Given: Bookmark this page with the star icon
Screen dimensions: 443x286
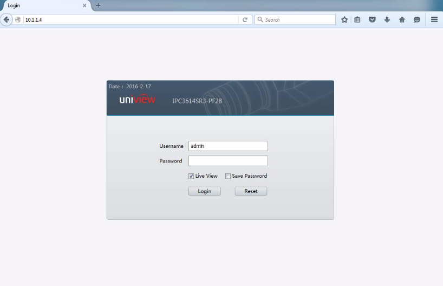Looking at the screenshot, I should pos(344,20).
